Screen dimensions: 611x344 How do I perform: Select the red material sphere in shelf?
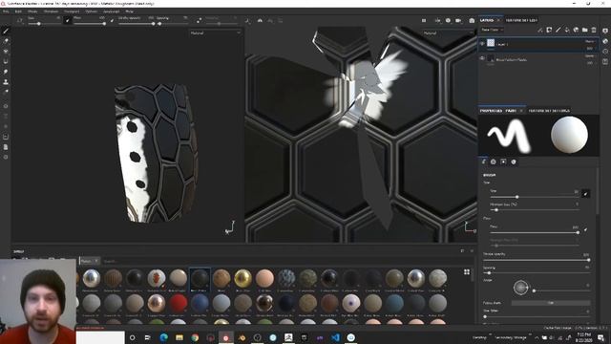[179, 303]
